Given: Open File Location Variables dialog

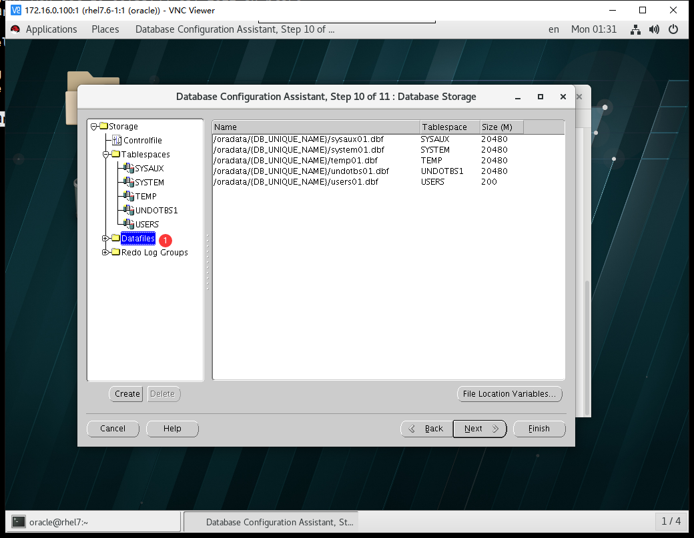Looking at the screenshot, I should [x=509, y=394].
